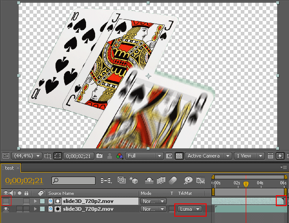Open the Luma track matte dropdown
This screenshot has height=223, width=289.
coord(190,209)
